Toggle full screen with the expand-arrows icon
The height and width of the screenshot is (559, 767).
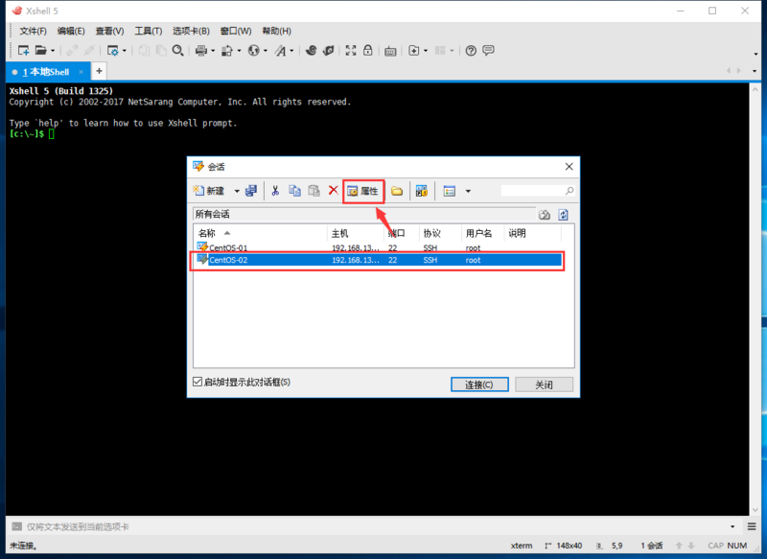click(351, 51)
